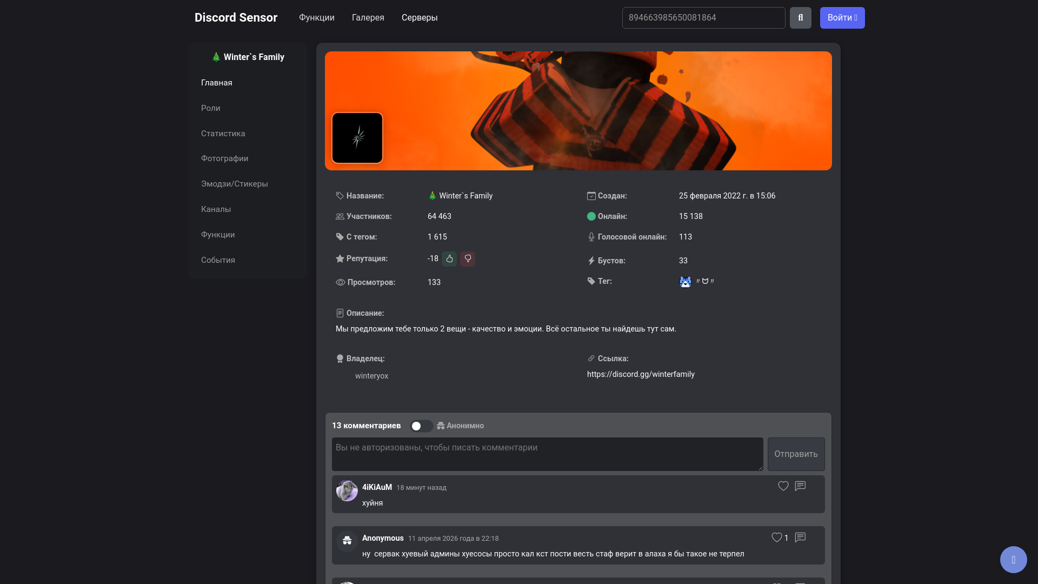Click the server description text

(506, 329)
